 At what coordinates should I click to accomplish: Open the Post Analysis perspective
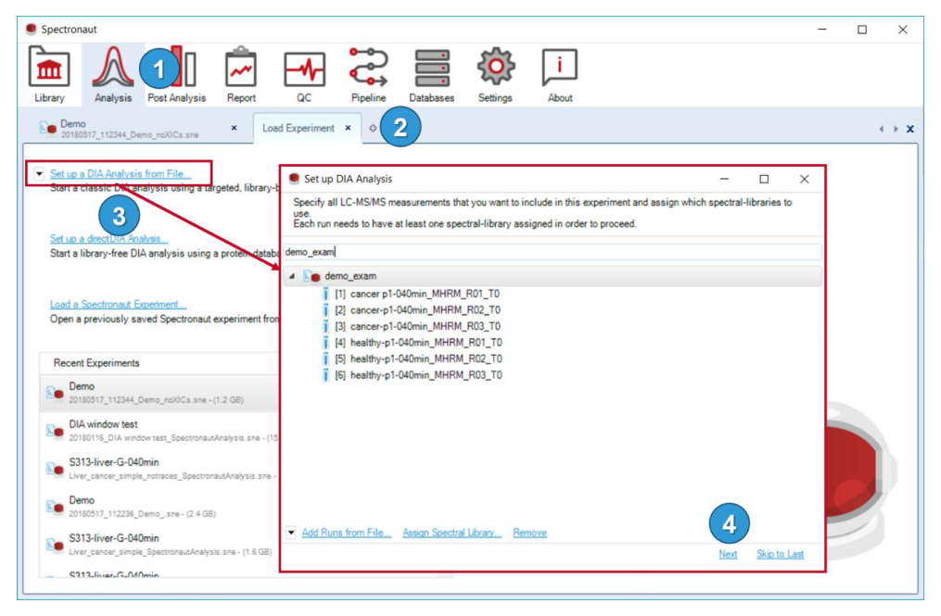tap(176, 74)
